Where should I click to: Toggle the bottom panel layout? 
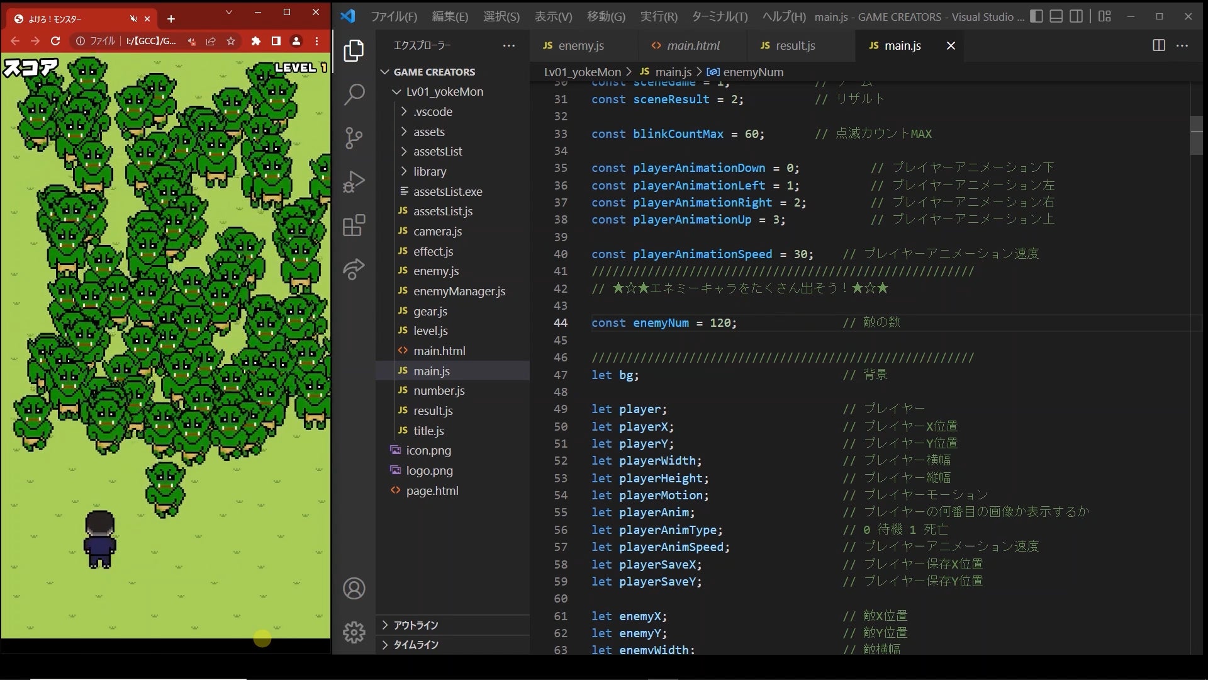tap(1056, 16)
